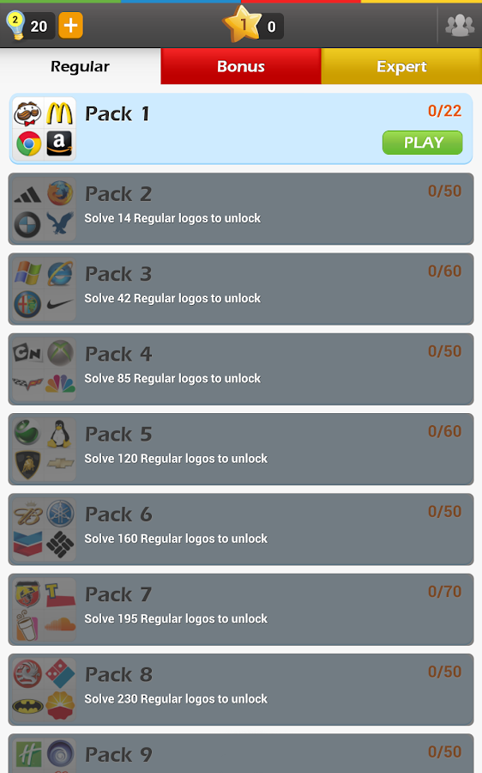Select the locked Pack 3 row
The height and width of the screenshot is (773, 482).
[241, 289]
